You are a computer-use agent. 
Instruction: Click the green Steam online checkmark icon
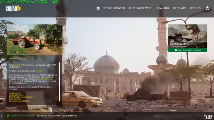(x=8, y=116)
